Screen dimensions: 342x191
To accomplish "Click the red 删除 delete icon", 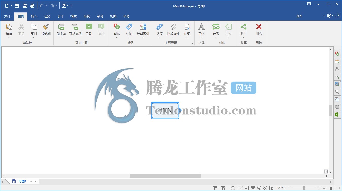I will coord(259,27).
